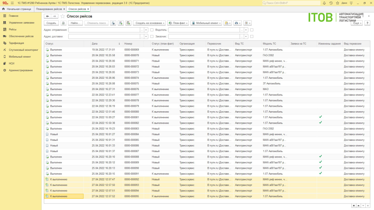Open the title bar settings lines icon
Viewport: 374px width, 210px height.
[351, 3]
